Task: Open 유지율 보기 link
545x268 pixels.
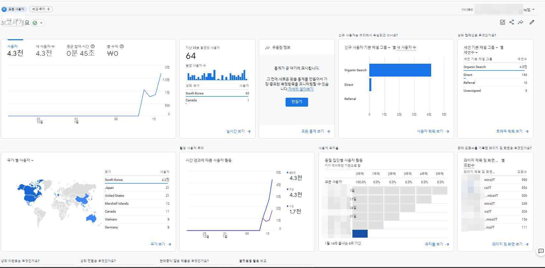Action: (x=437, y=244)
